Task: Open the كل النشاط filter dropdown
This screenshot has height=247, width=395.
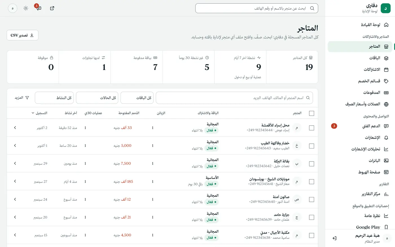Action: pos(54,98)
